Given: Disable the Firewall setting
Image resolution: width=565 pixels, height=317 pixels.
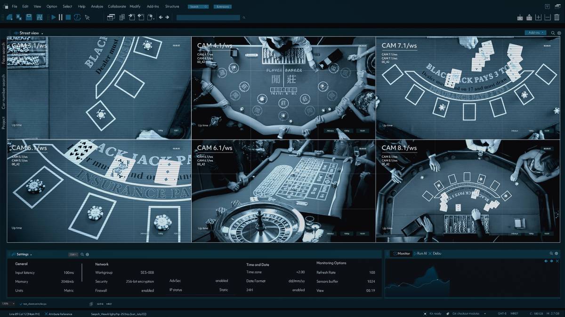Looking at the screenshot, I should (147, 290).
